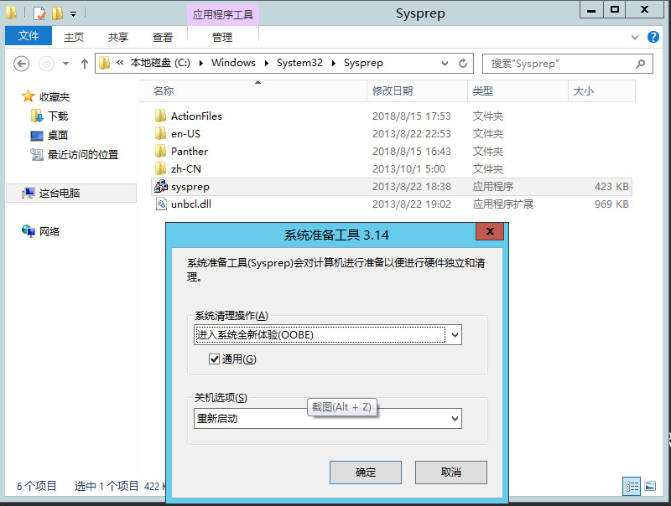Viewport: 671px width, 506px height.
Task: Sort by 修改日期 column header
Action: pyautogui.click(x=393, y=90)
